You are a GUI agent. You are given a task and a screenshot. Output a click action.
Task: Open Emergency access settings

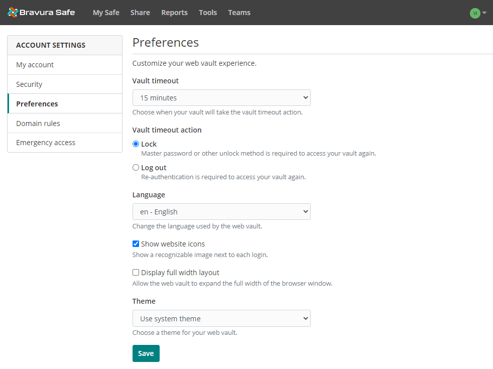[46, 143]
